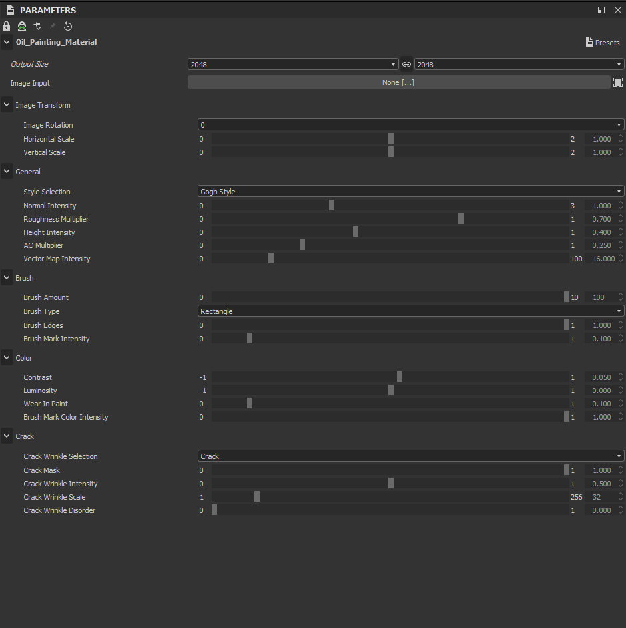Image resolution: width=626 pixels, height=628 pixels.
Task: Click the Crack Wrinkle Disorder slider handle
Action: (214, 510)
